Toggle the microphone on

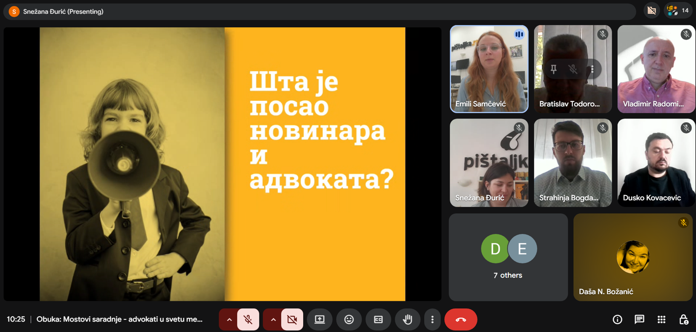(248, 319)
